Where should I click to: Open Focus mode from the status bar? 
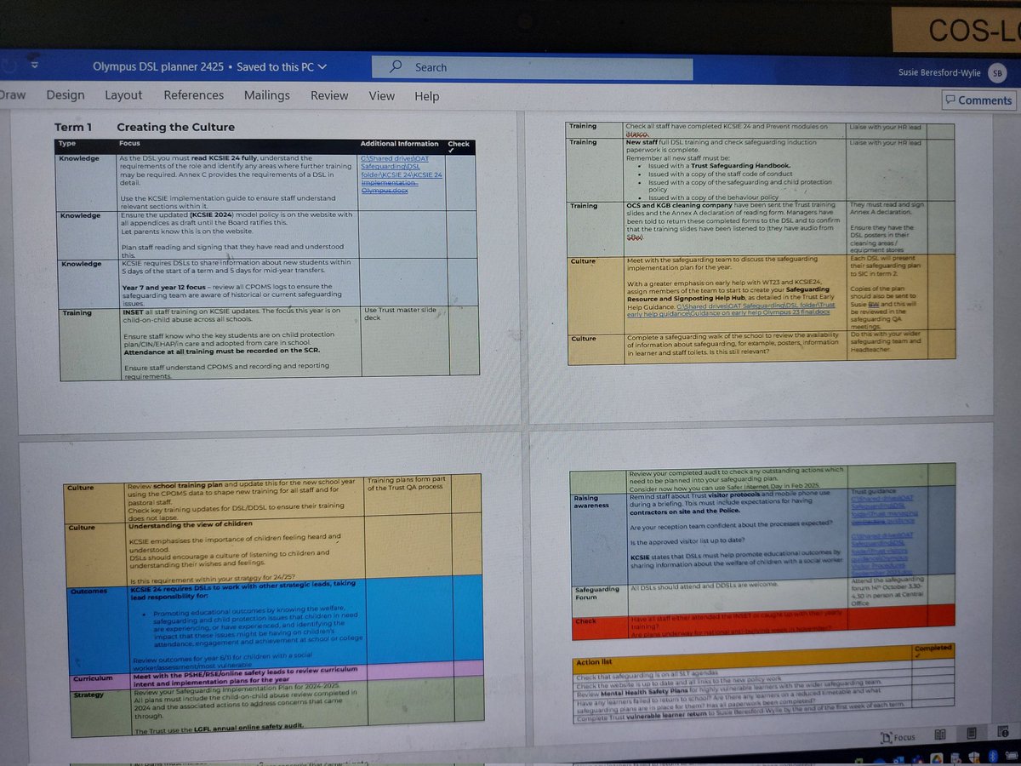(897, 736)
